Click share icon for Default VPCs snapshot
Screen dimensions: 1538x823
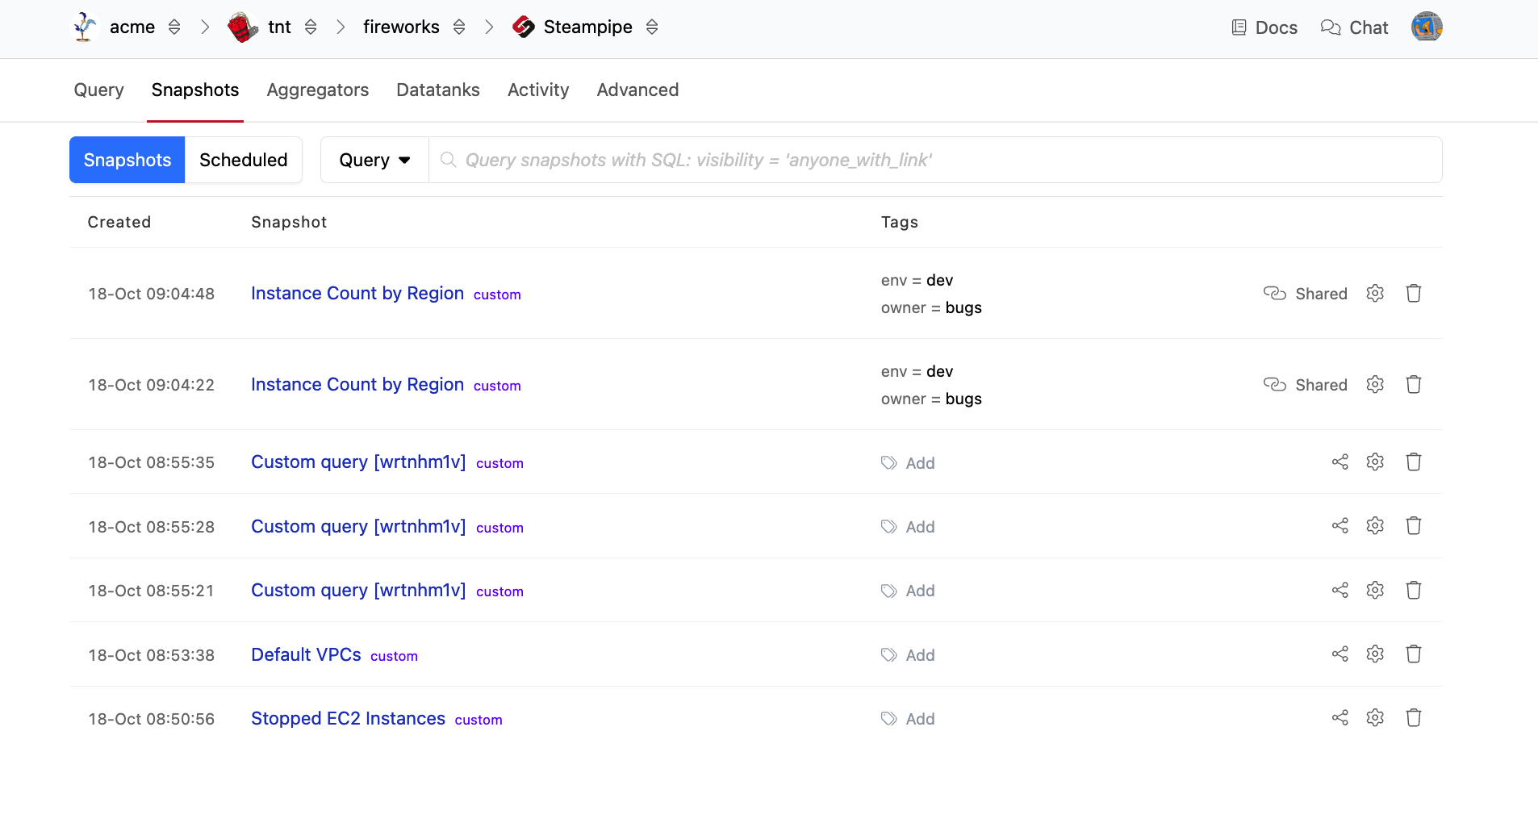1339,654
